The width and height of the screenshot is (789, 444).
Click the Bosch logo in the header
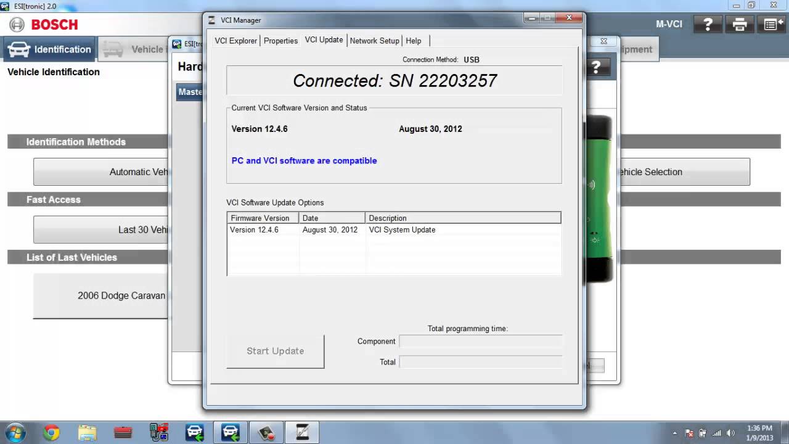[x=43, y=25]
